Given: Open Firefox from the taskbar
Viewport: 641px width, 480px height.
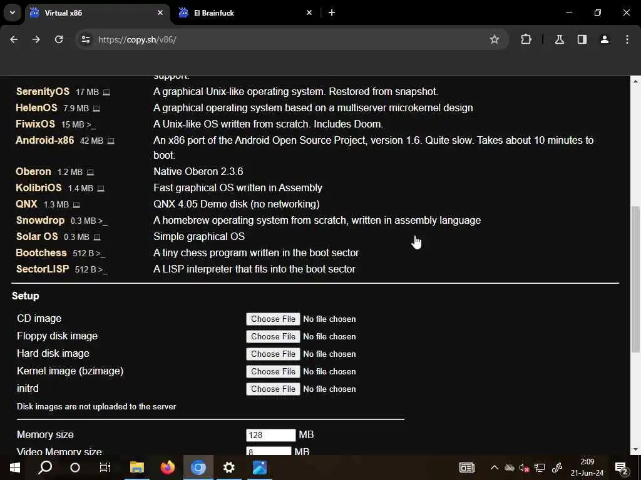Looking at the screenshot, I should tap(167, 467).
